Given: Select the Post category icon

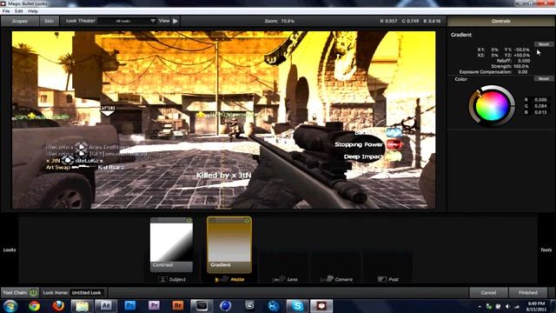Looking at the screenshot, I should [x=382, y=280].
